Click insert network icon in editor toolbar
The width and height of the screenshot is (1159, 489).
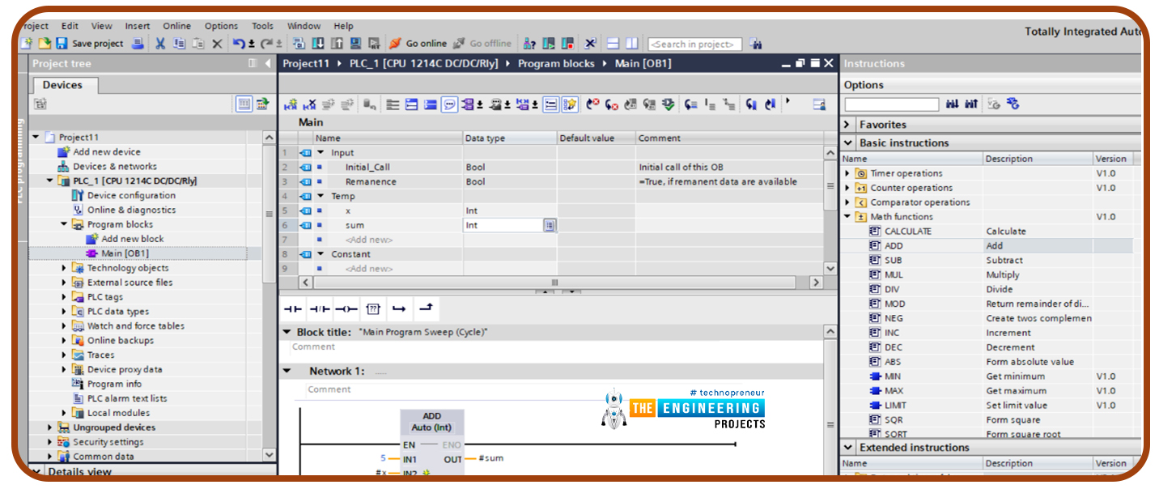[x=291, y=104]
